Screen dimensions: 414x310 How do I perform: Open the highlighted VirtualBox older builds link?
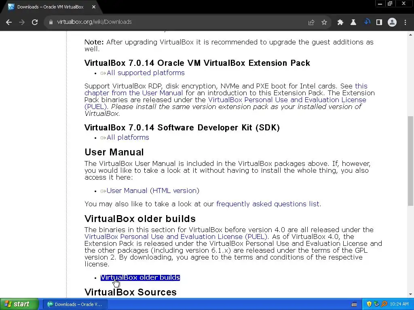[140, 278]
